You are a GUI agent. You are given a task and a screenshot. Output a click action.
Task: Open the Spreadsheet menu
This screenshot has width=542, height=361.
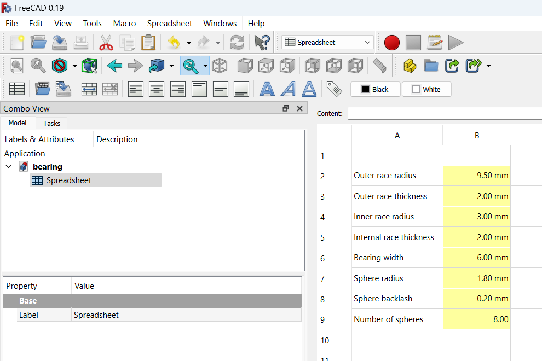coord(169,24)
